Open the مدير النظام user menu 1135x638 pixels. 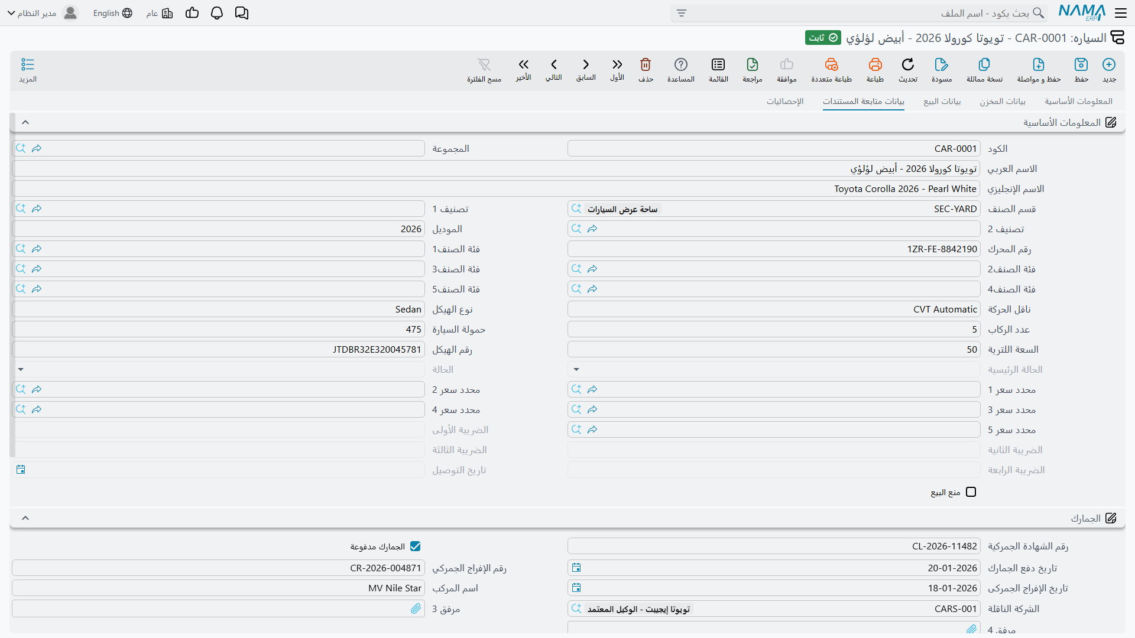pyautogui.click(x=43, y=13)
